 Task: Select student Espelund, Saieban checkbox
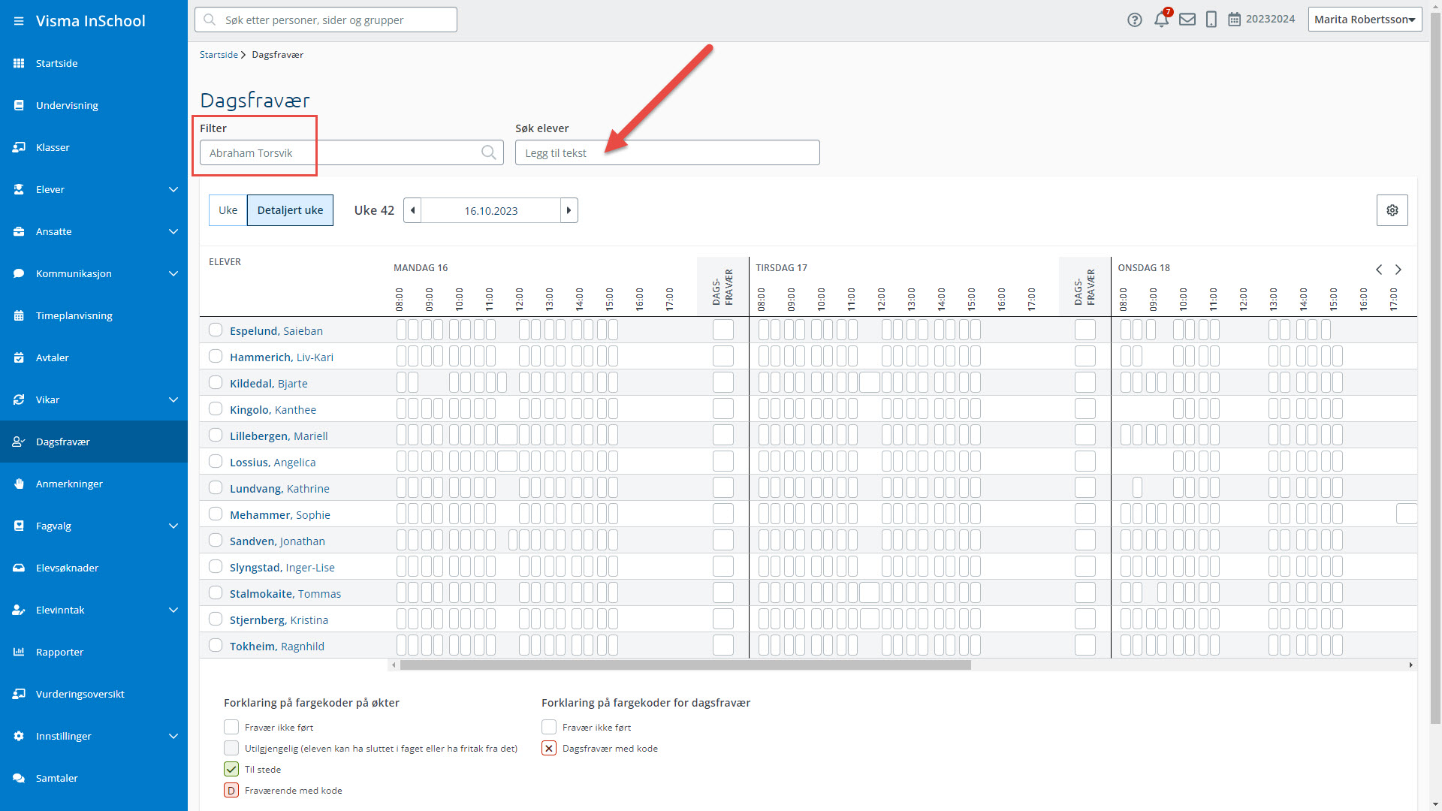(x=216, y=330)
